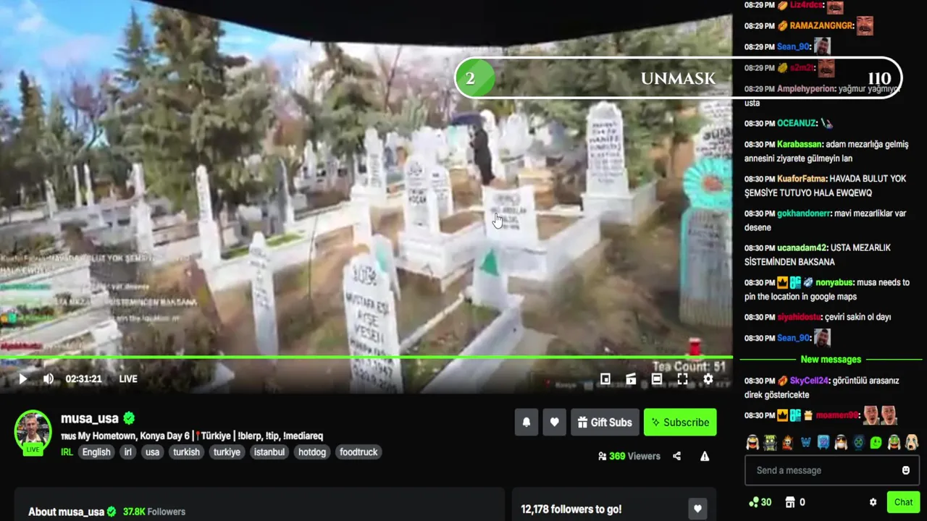Open musa_usa channel avatar
The height and width of the screenshot is (521, 927).
click(33, 431)
